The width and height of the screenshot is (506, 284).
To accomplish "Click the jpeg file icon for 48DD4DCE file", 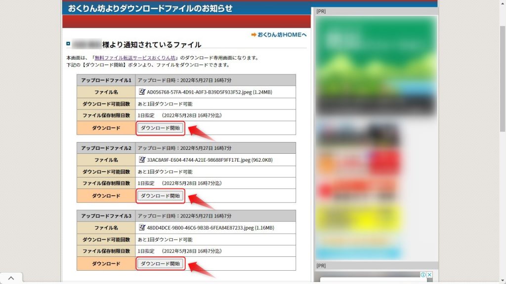I will (142, 228).
